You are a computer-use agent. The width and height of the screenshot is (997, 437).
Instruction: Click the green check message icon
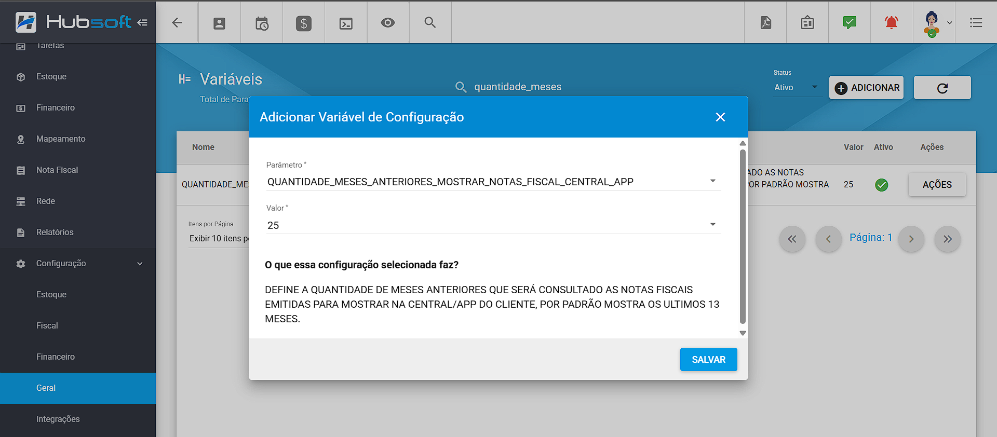850,22
